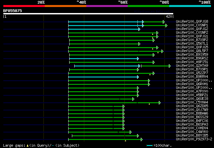Pick the UniRef100_Q6UEI8 label
The height and width of the screenshot is (148, 214).
tap(192, 99)
